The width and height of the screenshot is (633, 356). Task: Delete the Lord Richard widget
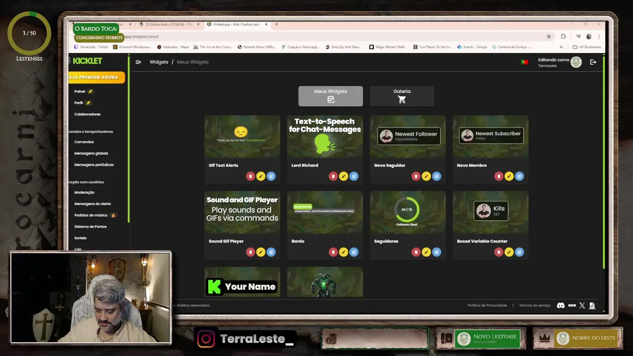pos(333,176)
